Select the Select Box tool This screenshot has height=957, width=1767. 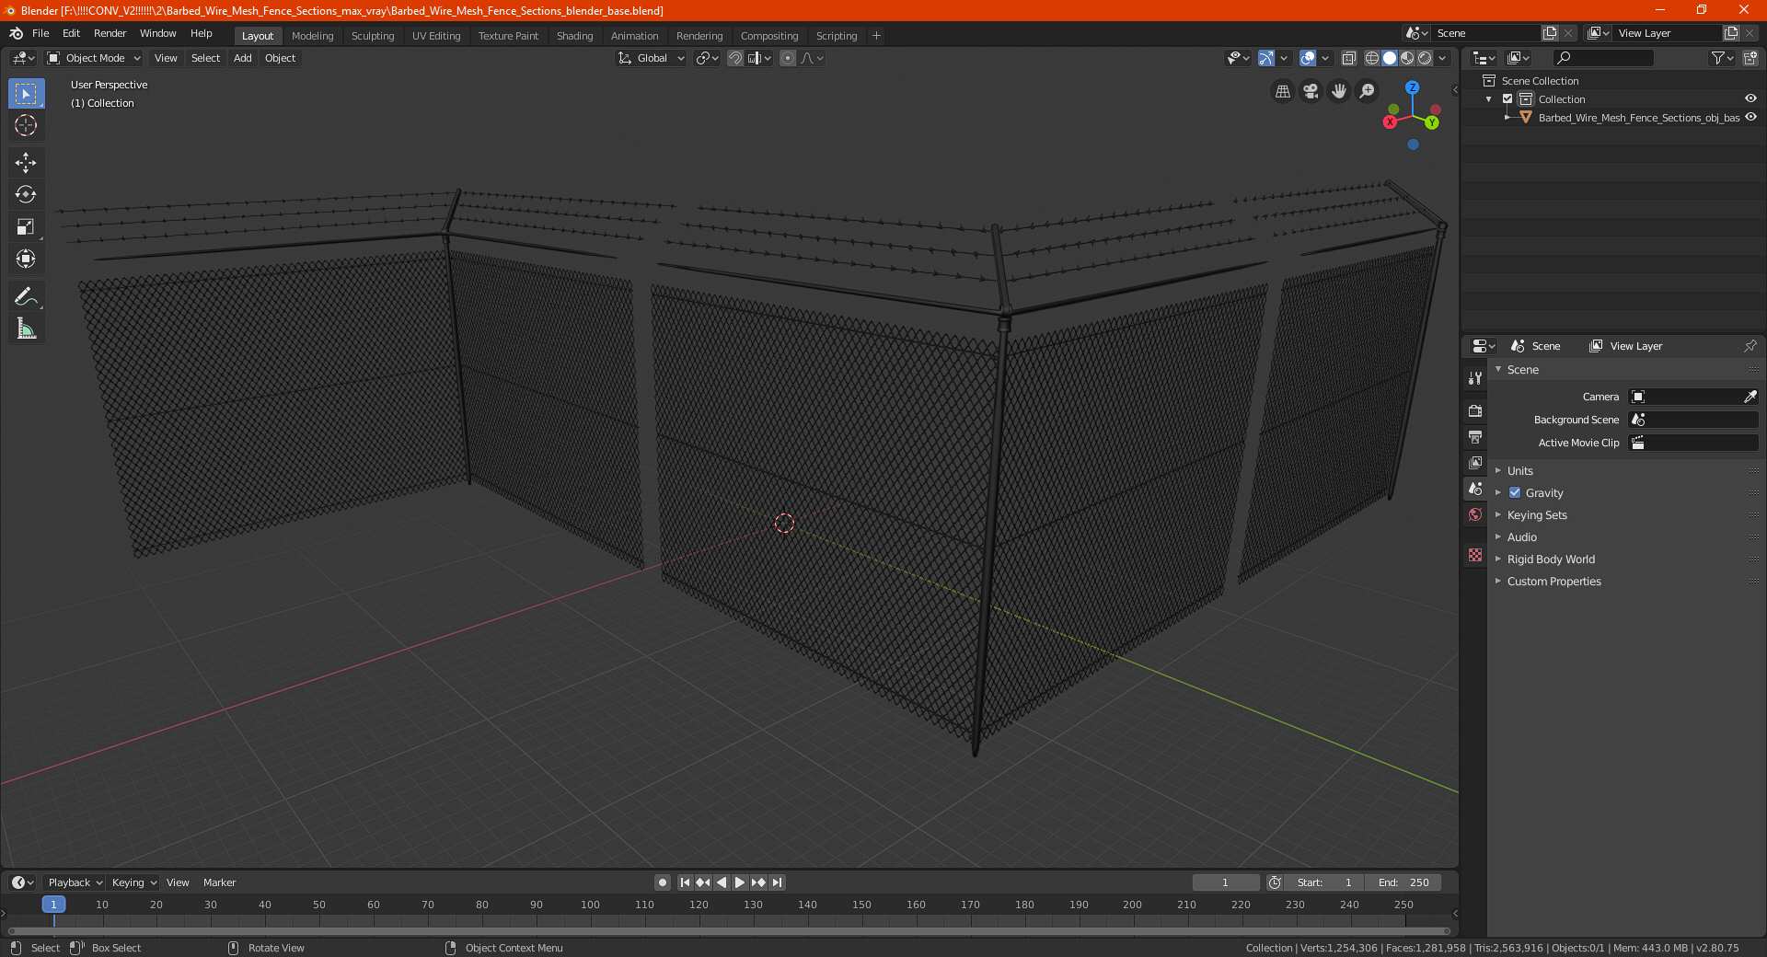[26, 94]
